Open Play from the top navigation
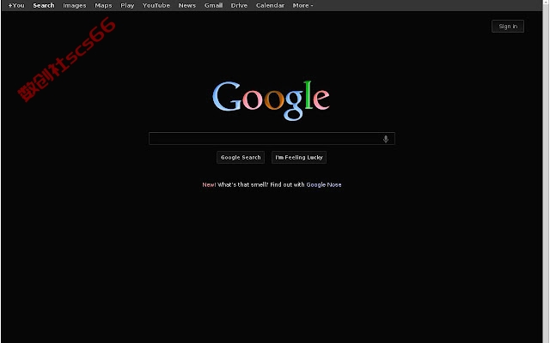This screenshot has width=550, height=343. pos(127,6)
